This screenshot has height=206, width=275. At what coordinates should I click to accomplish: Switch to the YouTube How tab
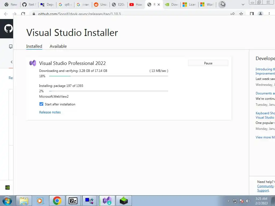(x=136, y=5)
